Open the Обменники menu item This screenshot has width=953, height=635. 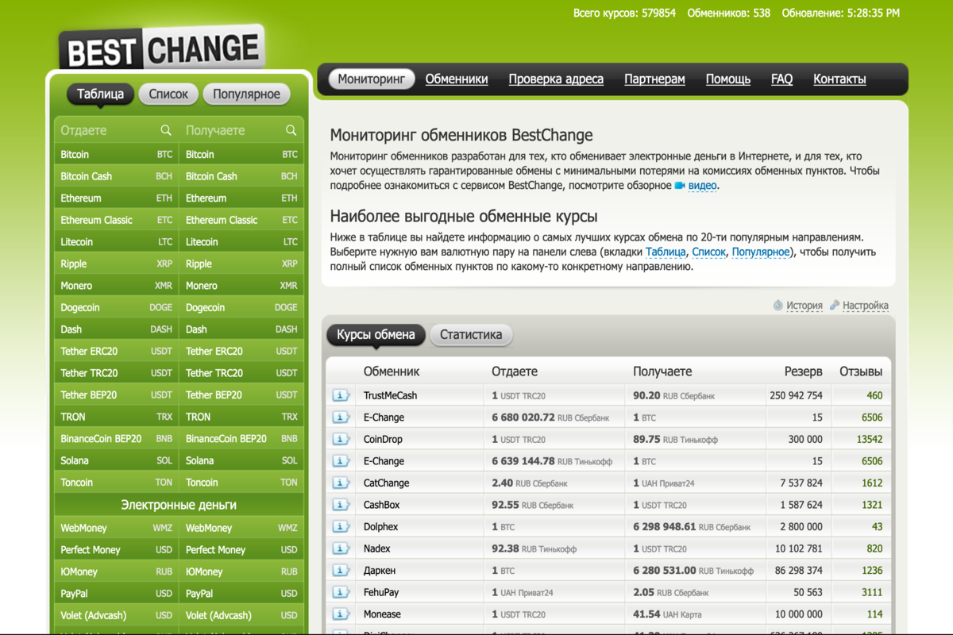tap(457, 79)
